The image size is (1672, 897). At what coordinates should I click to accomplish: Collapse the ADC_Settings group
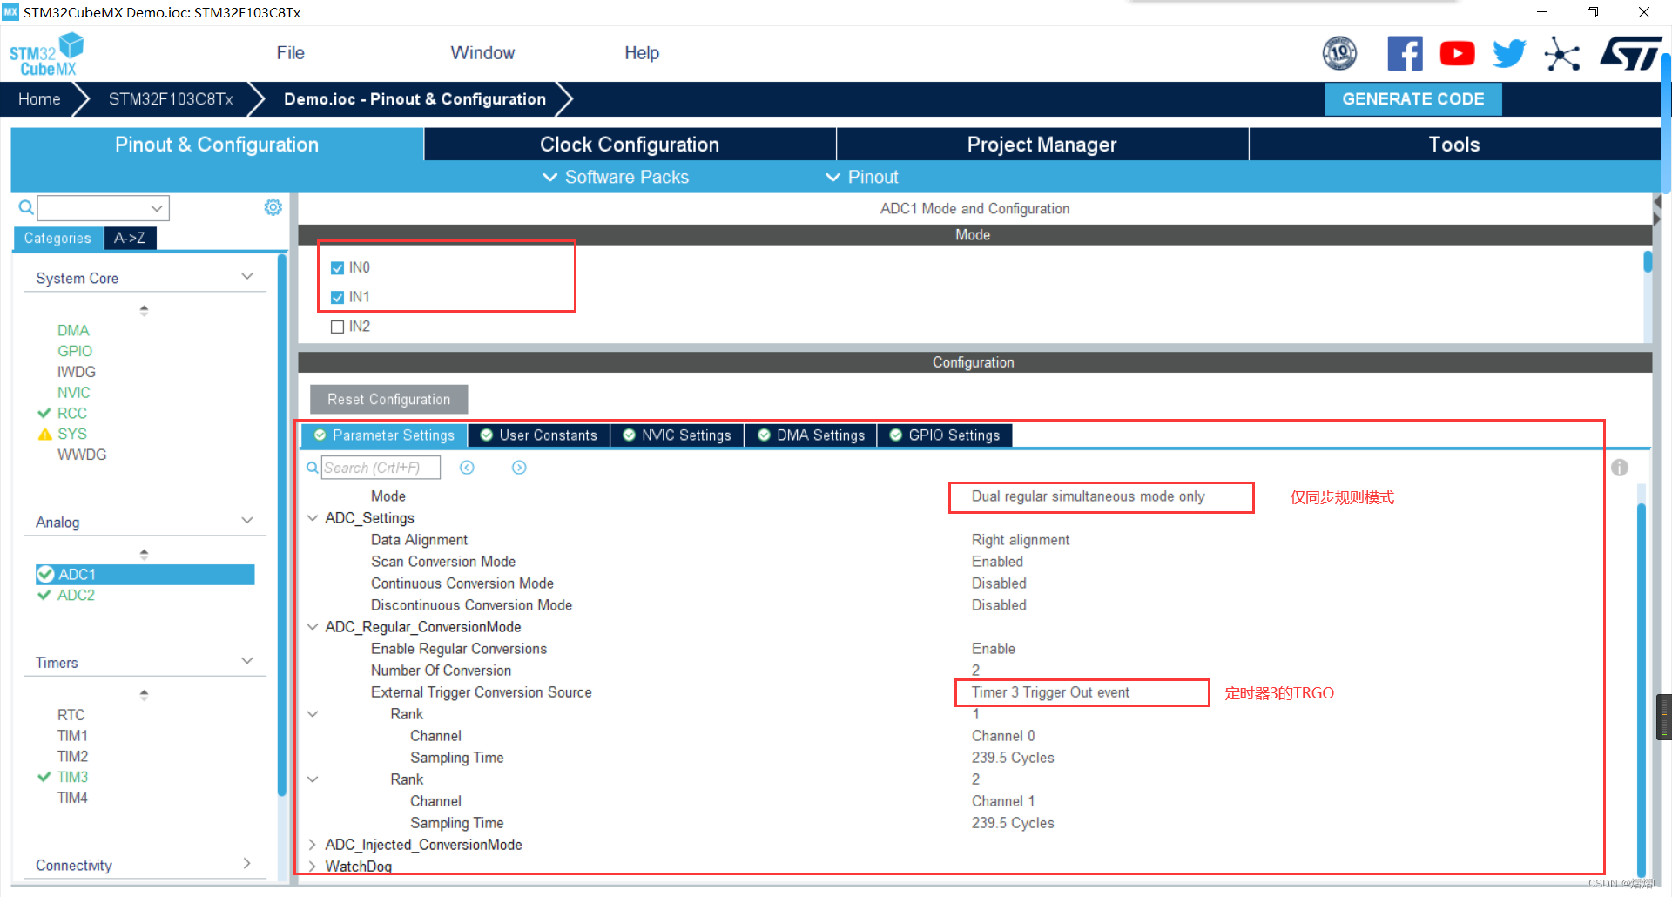pos(313,518)
